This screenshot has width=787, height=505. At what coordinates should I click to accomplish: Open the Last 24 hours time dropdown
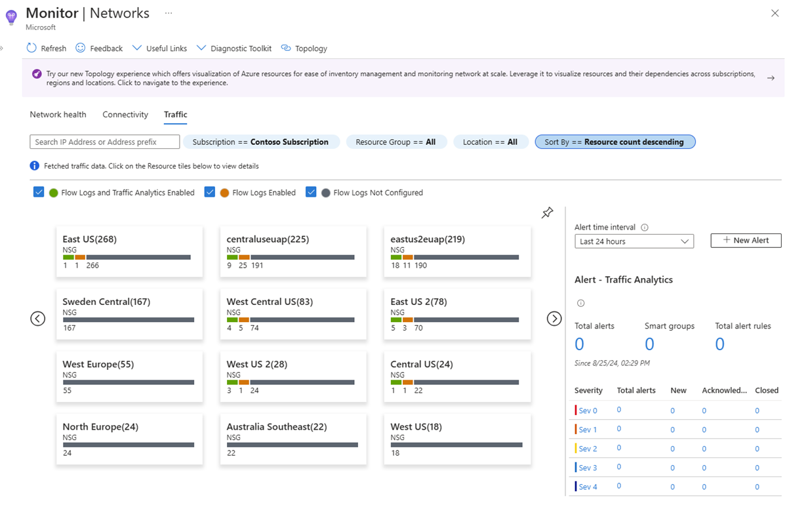click(634, 241)
